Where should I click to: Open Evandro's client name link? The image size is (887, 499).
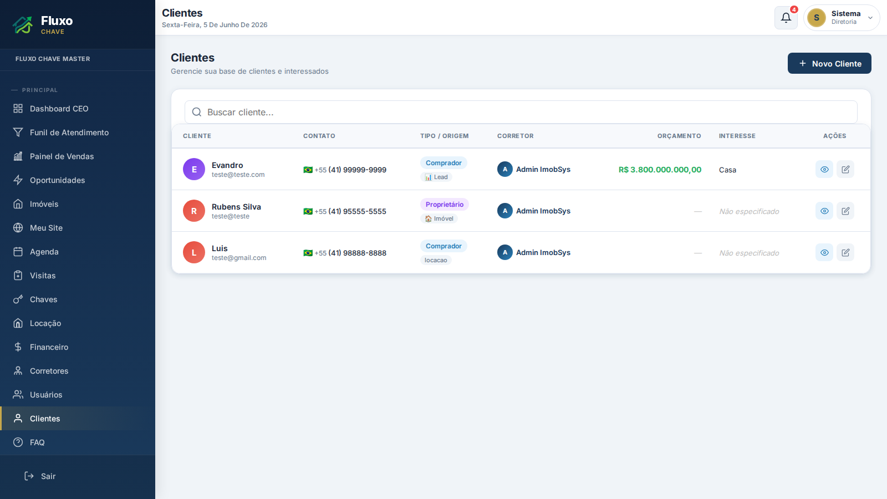227,165
